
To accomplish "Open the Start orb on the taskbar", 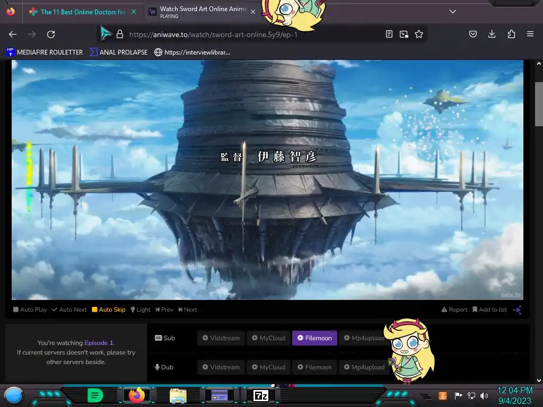I will (14, 395).
